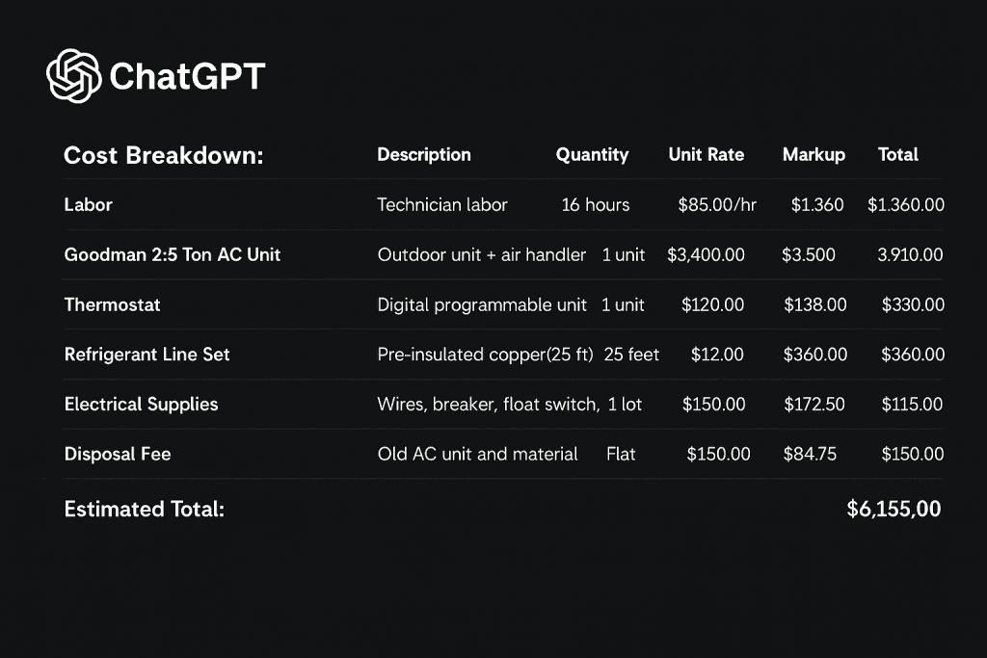Click the Quantity column header

pyautogui.click(x=592, y=155)
